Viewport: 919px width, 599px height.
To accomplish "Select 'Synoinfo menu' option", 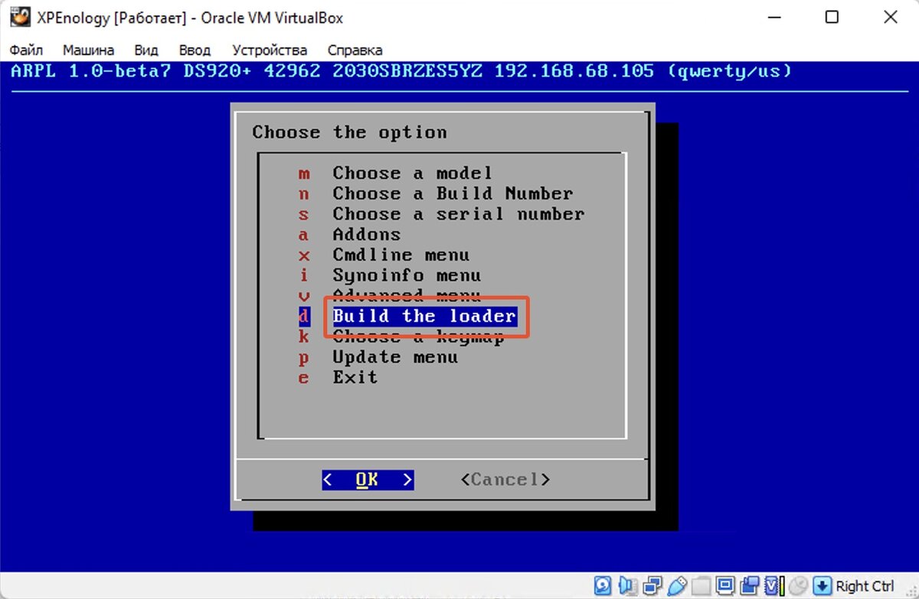I will pyautogui.click(x=407, y=275).
